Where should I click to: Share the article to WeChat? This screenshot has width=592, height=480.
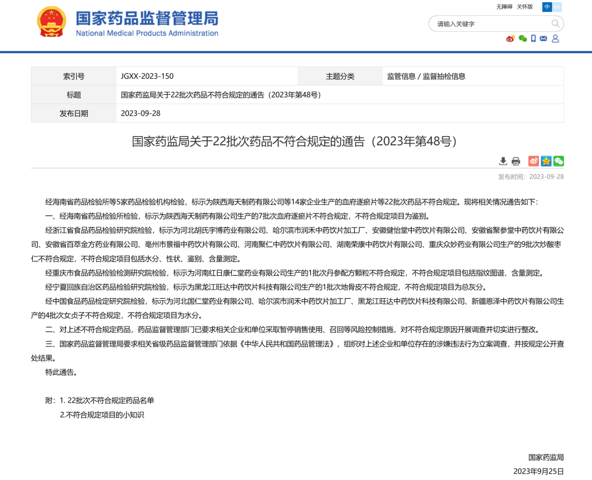[x=559, y=161]
